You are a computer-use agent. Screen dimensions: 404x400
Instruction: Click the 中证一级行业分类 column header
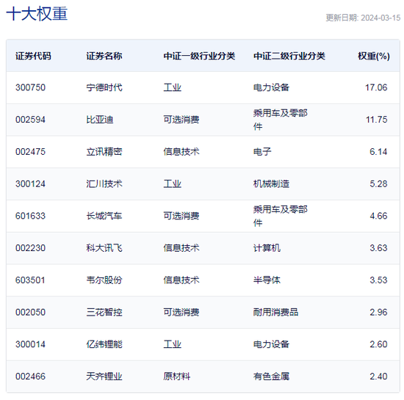(x=199, y=56)
